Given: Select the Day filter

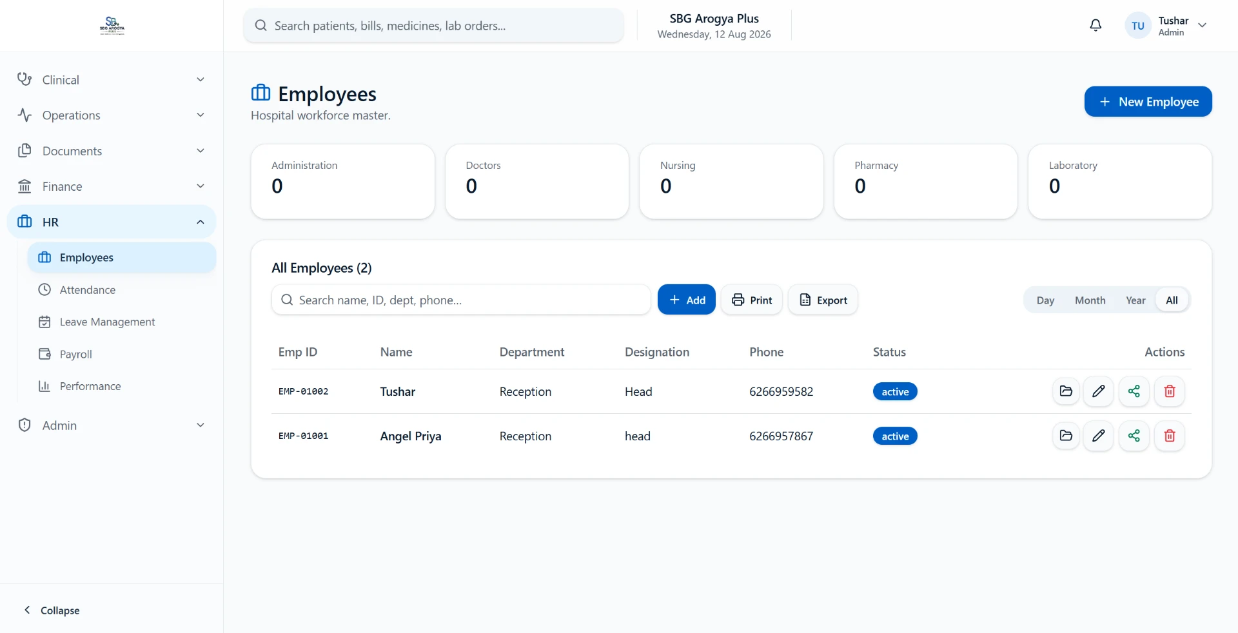Looking at the screenshot, I should coord(1045,300).
